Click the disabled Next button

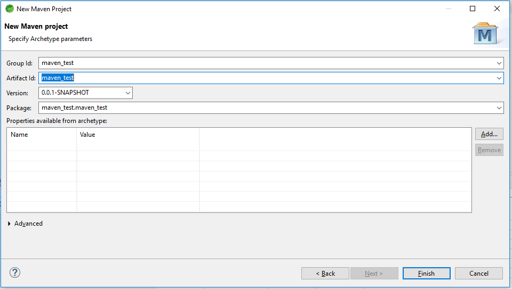tap(374, 274)
